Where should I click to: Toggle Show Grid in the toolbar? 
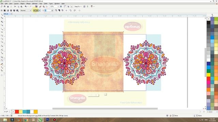point(68,6)
